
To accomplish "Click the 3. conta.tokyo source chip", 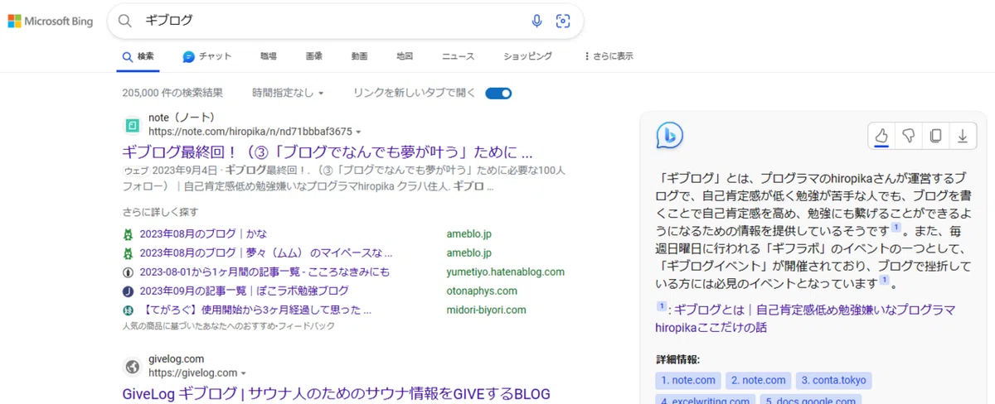I will pyautogui.click(x=834, y=380).
